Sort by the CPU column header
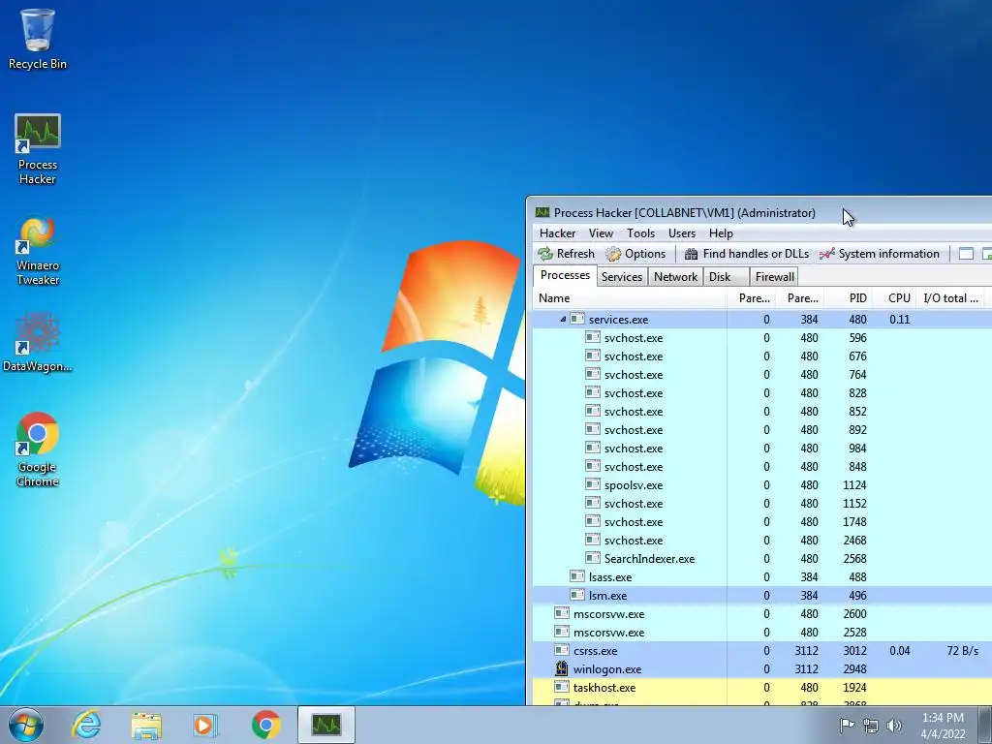This screenshot has width=992, height=744. [894, 298]
